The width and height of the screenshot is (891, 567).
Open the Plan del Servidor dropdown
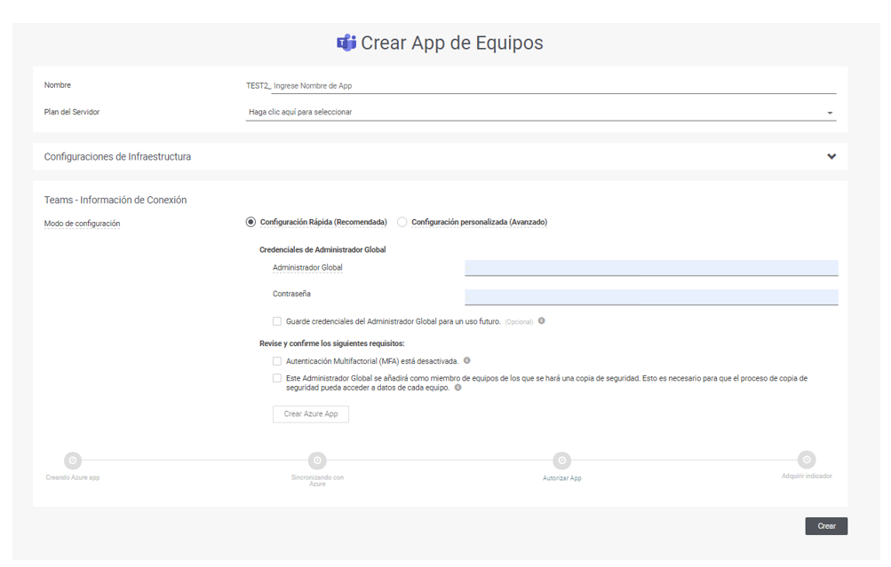(x=541, y=113)
